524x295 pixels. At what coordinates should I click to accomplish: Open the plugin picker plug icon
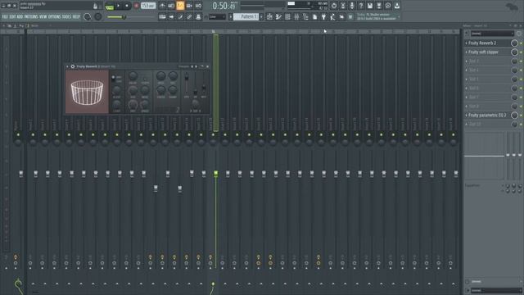324,16
